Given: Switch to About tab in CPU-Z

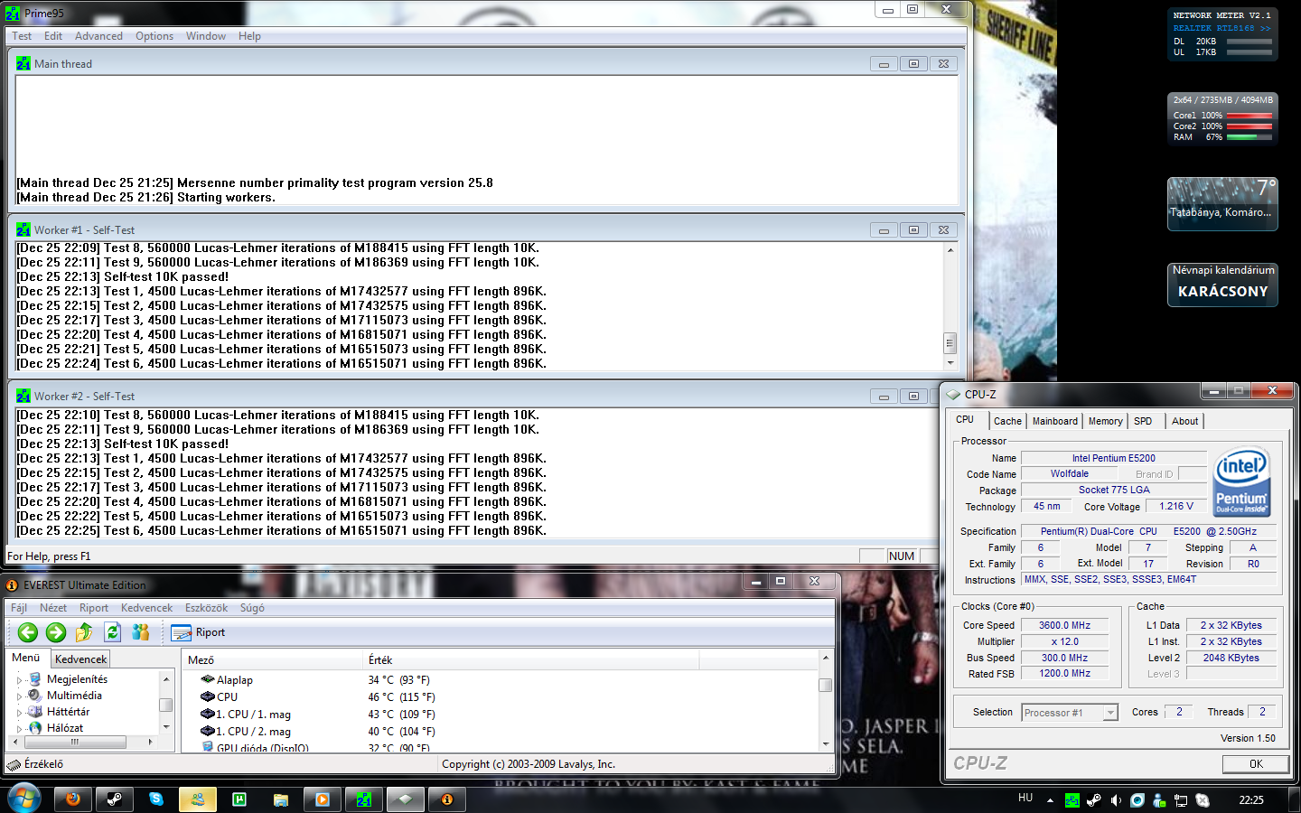Looking at the screenshot, I should [x=1184, y=421].
